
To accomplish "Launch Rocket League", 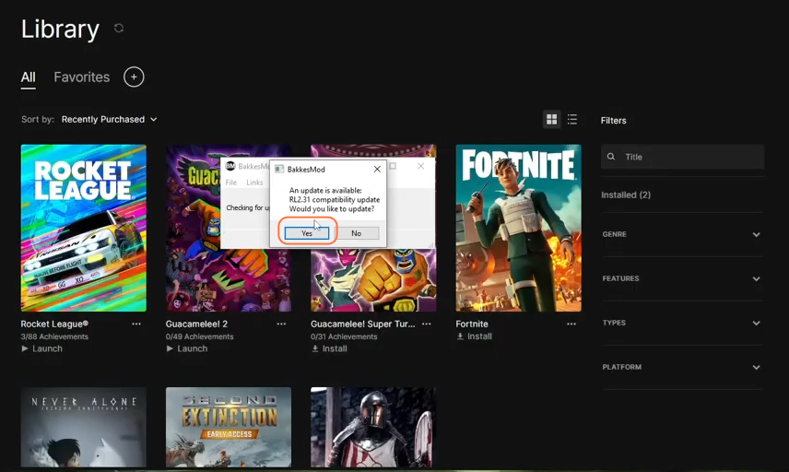I will 41,348.
